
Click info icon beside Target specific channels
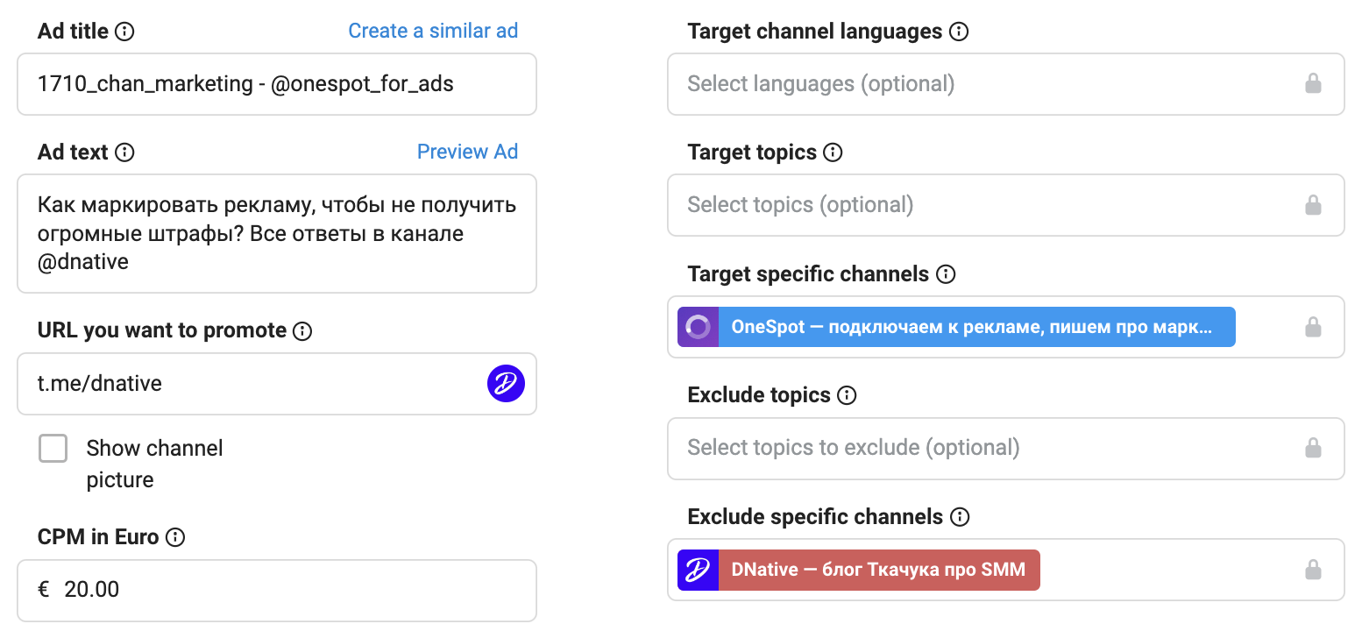coord(946,274)
